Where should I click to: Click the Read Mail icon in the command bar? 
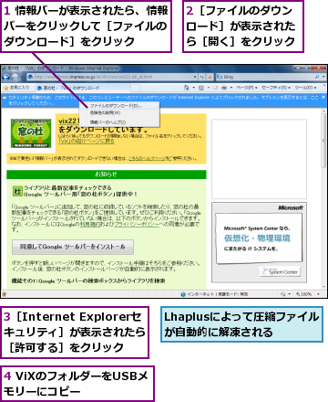coord(215,88)
